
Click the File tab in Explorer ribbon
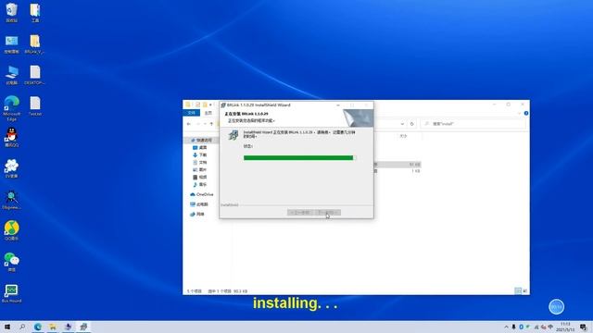192,113
